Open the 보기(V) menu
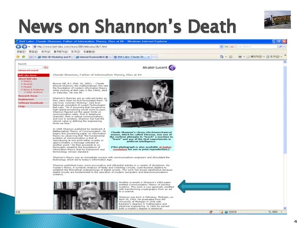 click(x=46, y=52)
